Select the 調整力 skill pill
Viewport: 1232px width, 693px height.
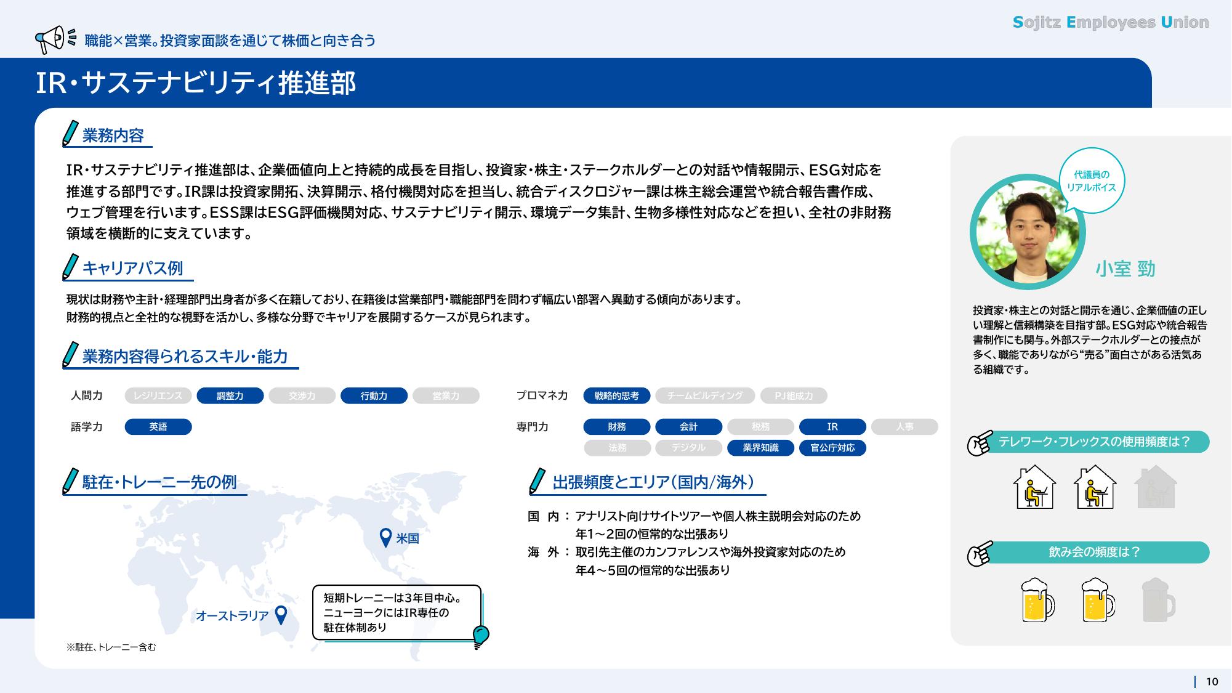230,395
